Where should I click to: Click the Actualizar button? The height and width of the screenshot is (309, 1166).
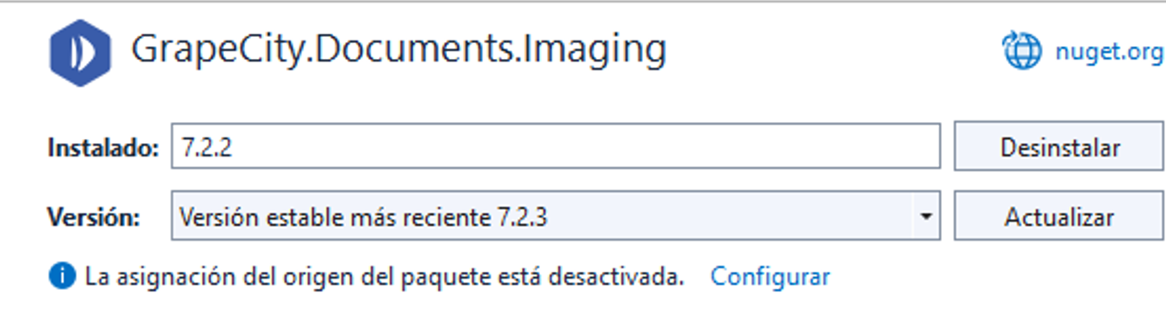1059,216
